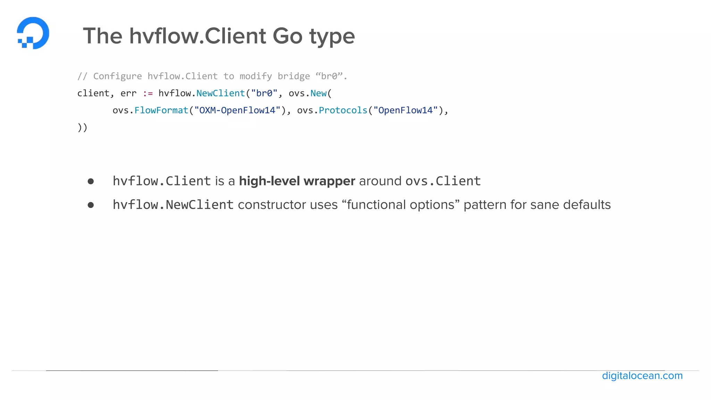711x400 pixels.
Task: Click the closing '))' code line
Action: (82, 127)
